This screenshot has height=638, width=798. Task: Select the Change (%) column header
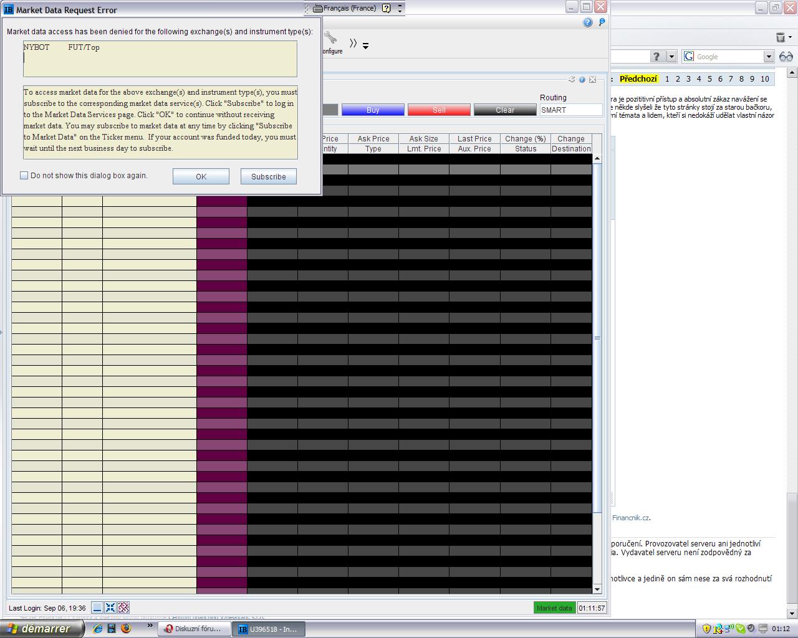(526, 139)
